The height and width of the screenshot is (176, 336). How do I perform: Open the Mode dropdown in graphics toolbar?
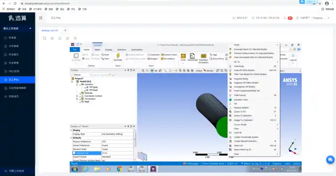(210, 71)
